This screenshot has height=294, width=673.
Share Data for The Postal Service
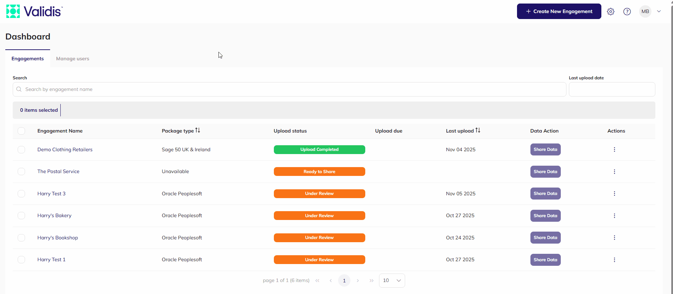(545, 172)
